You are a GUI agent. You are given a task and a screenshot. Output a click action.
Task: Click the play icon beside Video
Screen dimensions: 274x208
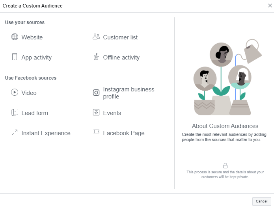(x=15, y=93)
